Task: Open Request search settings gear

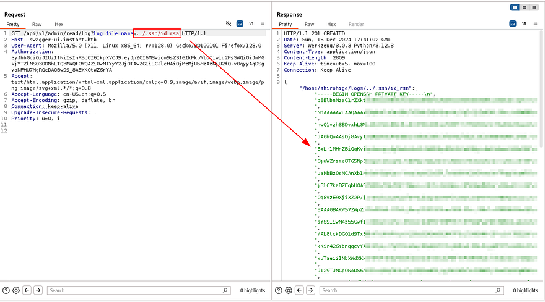Action: click(16, 290)
